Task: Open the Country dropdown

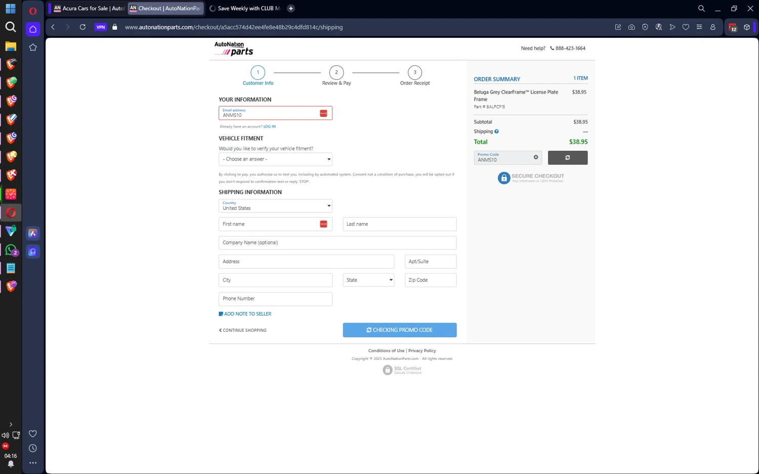Action: 275,206
